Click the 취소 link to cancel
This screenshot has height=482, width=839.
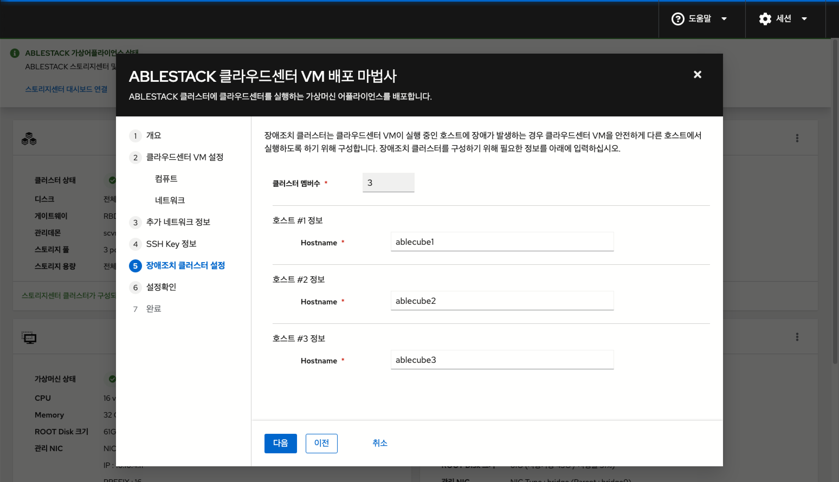tap(380, 443)
